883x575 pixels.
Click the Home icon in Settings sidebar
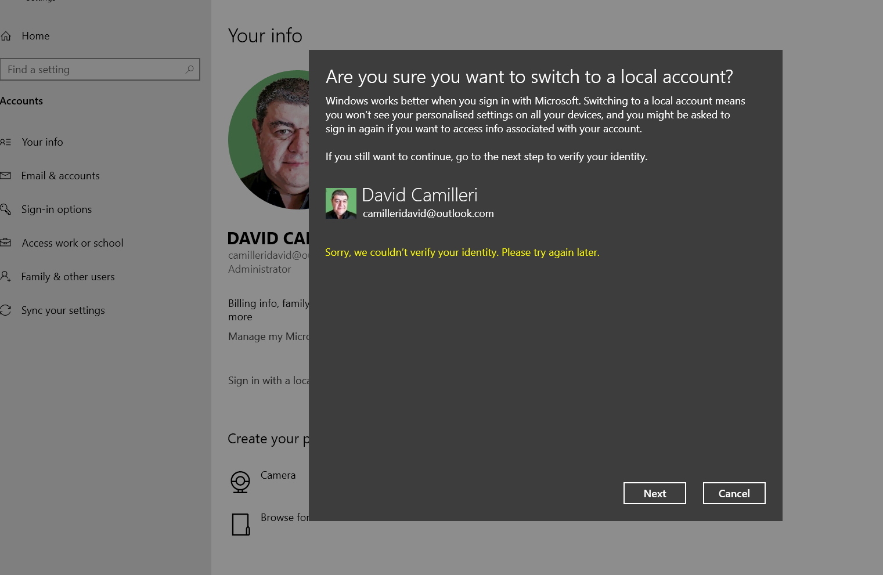point(6,36)
